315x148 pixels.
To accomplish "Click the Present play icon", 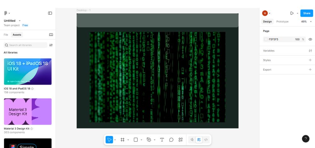I will pyautogui.click(x=292, y=13).
